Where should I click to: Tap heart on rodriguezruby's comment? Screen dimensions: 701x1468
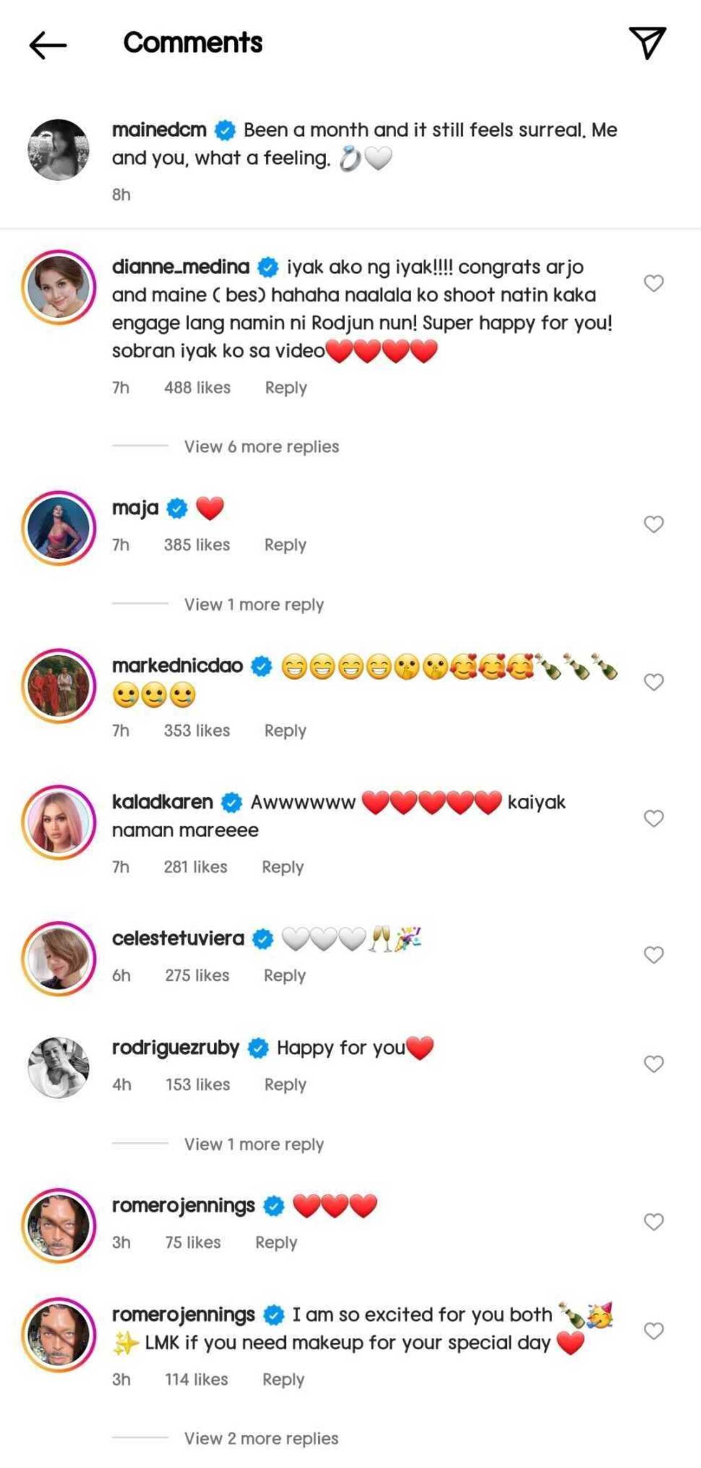coord(653,1064)
